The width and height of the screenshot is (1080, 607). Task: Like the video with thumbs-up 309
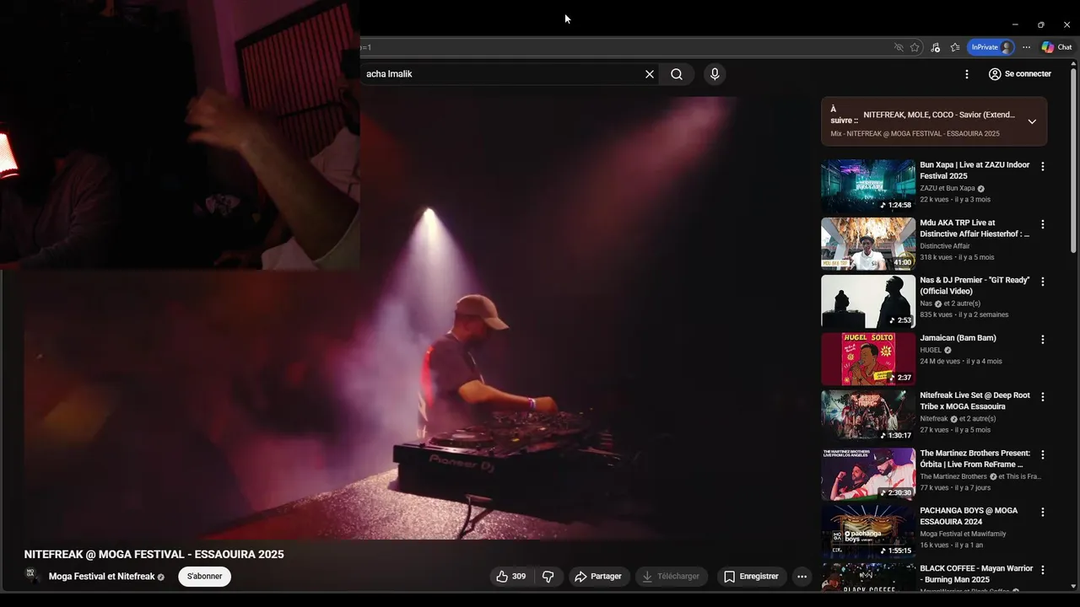tap(511, 577)
